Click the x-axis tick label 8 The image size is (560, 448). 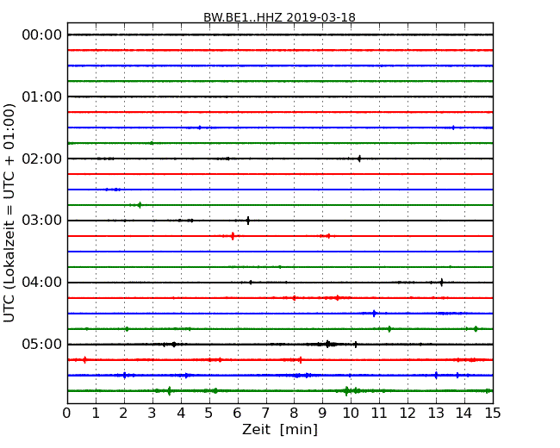pyautogui.click(x=294, y=414)
